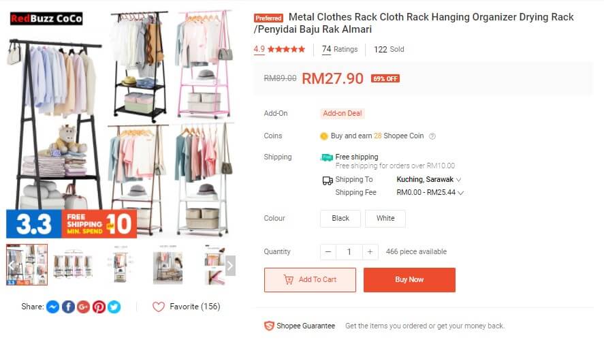Share via Facebook Messenger icon
The width and height of the screenshot is (604, 342).
(52, 307)
